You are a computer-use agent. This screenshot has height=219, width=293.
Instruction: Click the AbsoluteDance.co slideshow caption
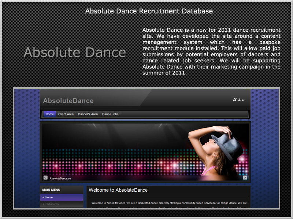point(60,178)
